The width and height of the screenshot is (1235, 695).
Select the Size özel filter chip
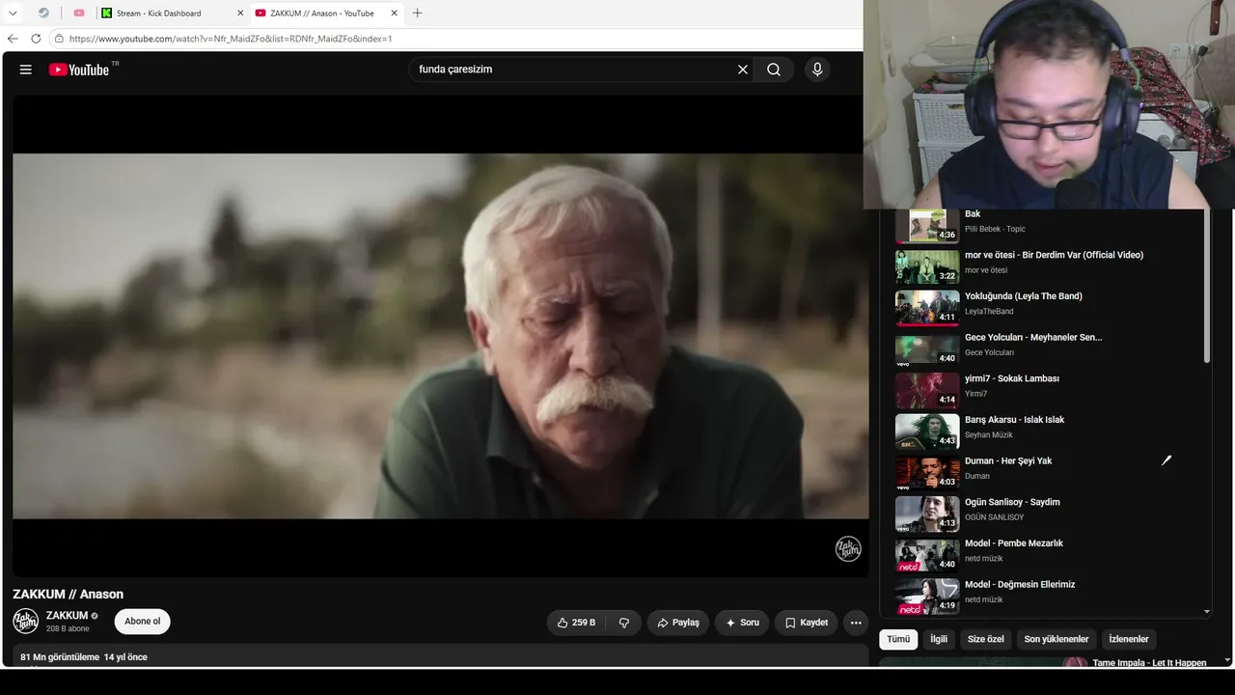(x=986, y=639)
